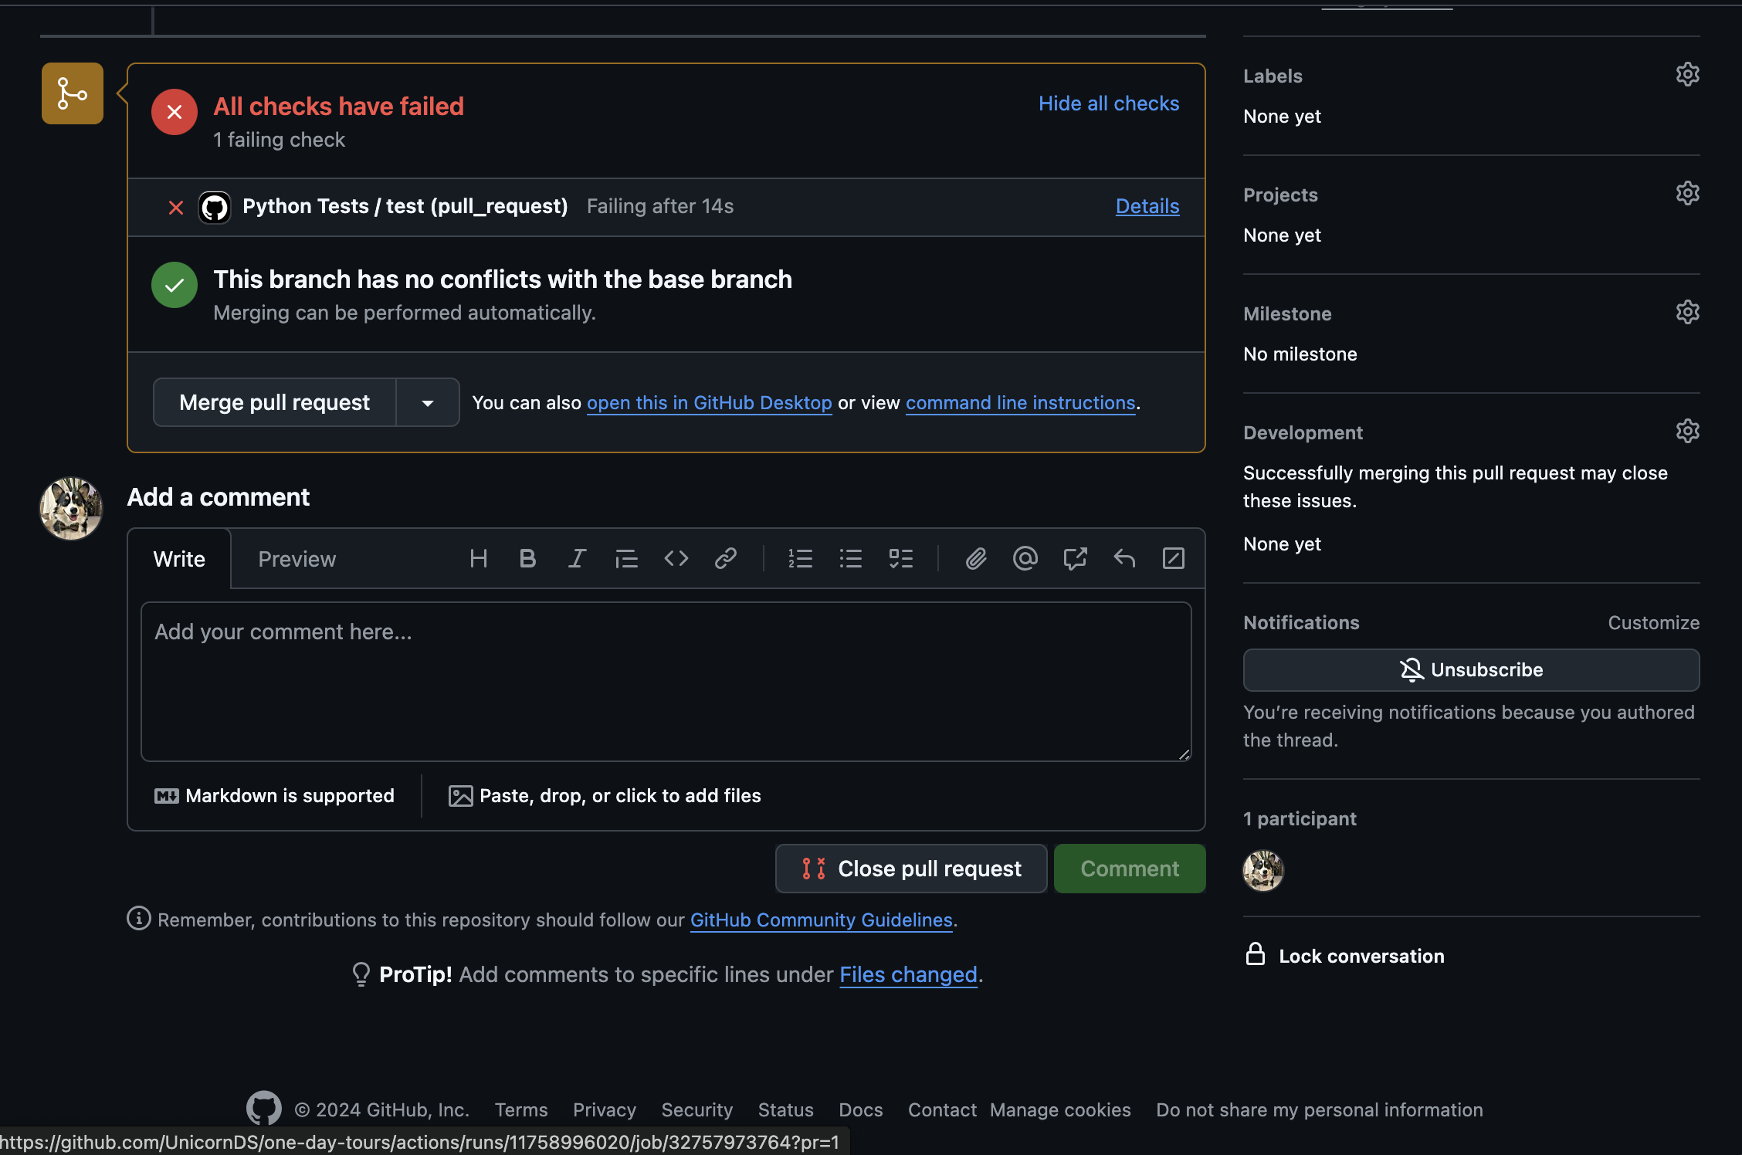
Task: Attach files using the paperclip icon
Action: coord(976,558)
